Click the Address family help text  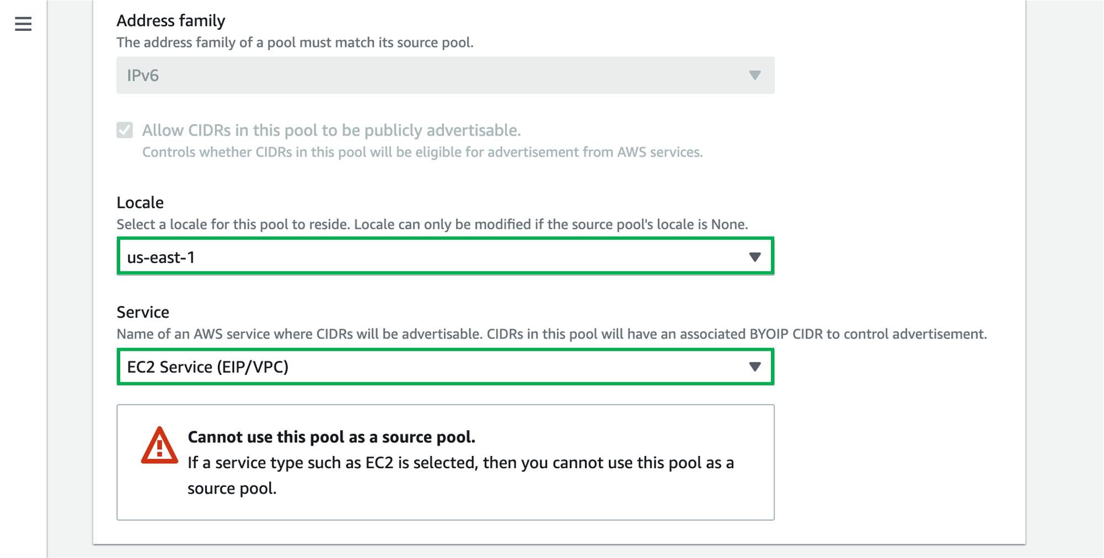click(x=294, y=42)
